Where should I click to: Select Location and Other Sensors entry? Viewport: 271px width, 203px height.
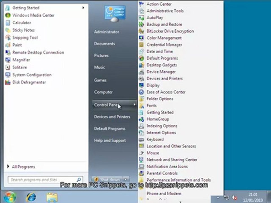pyautogui.click(x=171, y=146)
